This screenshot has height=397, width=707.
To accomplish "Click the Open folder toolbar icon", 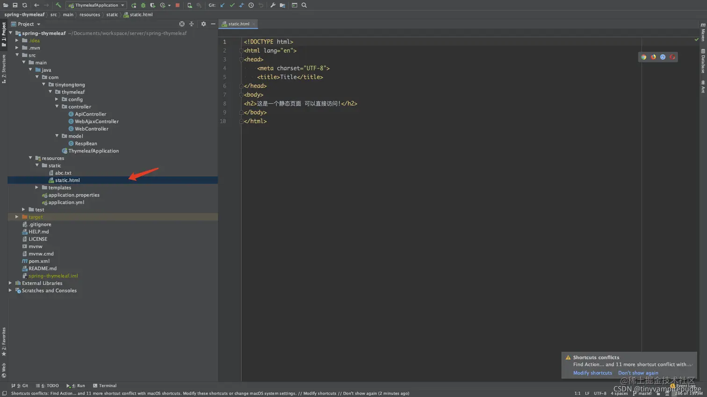I will click(x=6, y=5).
